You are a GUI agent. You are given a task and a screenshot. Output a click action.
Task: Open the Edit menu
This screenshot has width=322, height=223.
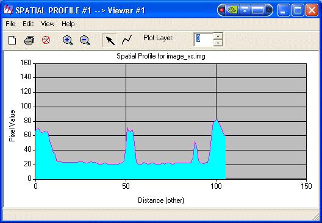tap(28, 24)
